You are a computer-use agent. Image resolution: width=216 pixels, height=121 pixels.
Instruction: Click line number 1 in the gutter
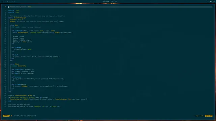pyautogui.click(x=6, y=7)
